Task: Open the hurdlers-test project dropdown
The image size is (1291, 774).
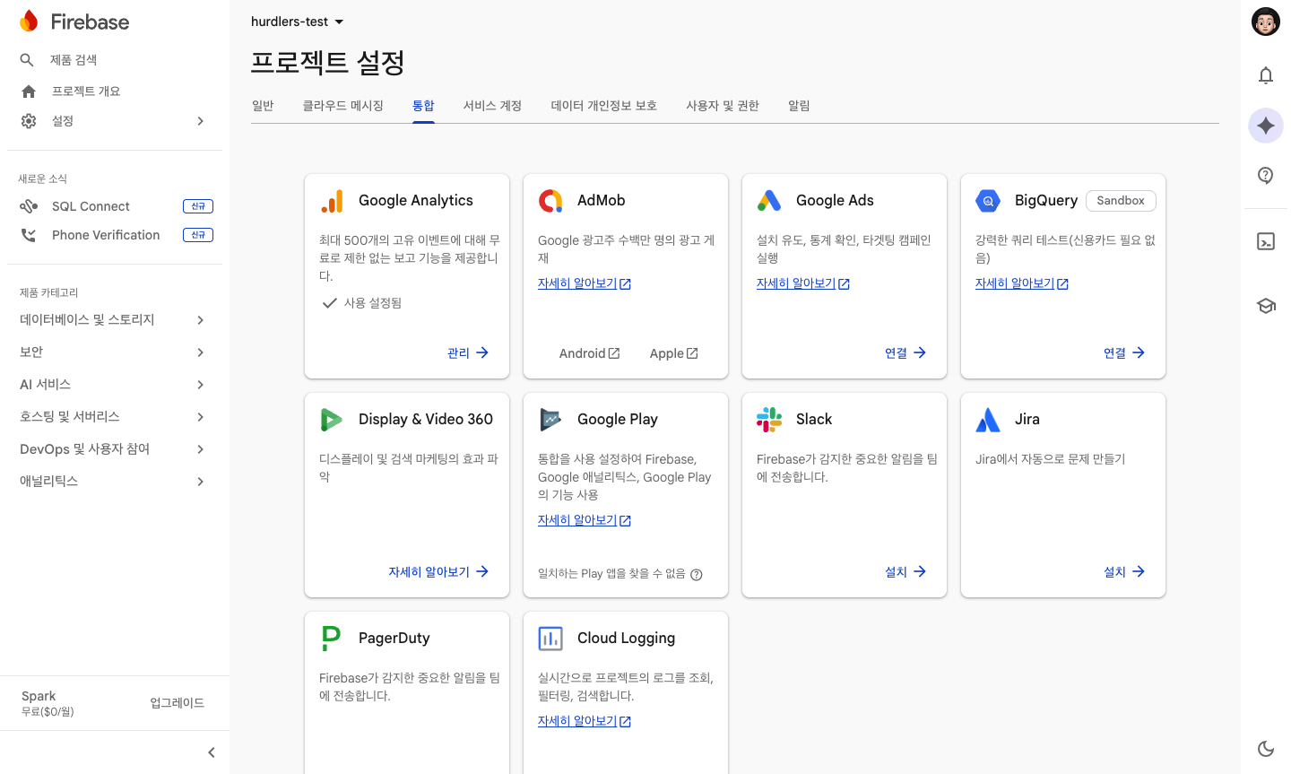Action: click(x=298, y=22)
